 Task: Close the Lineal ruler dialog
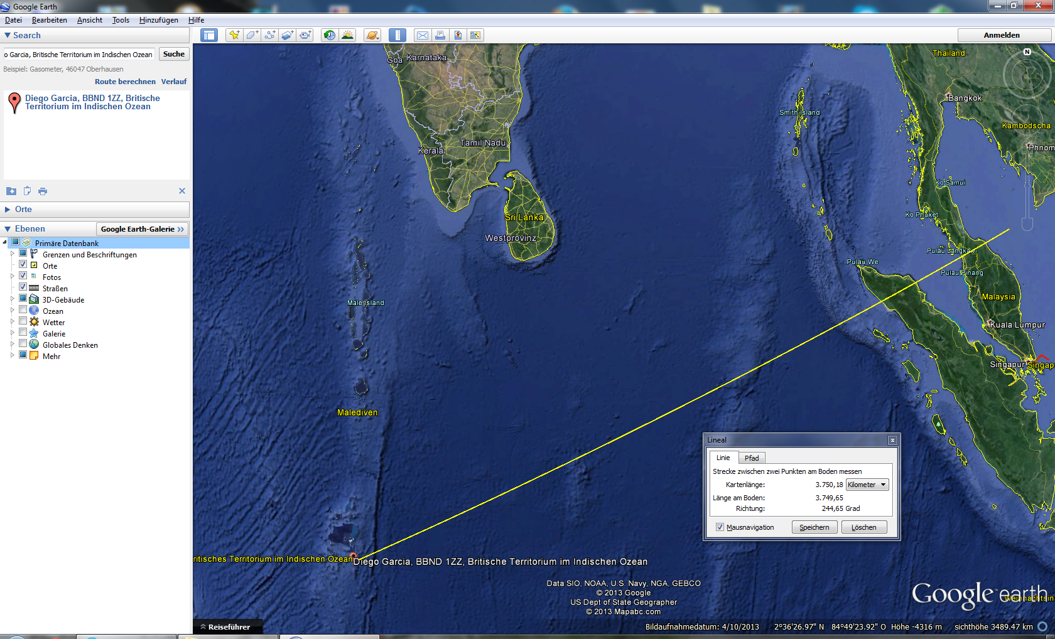[892, 440]
